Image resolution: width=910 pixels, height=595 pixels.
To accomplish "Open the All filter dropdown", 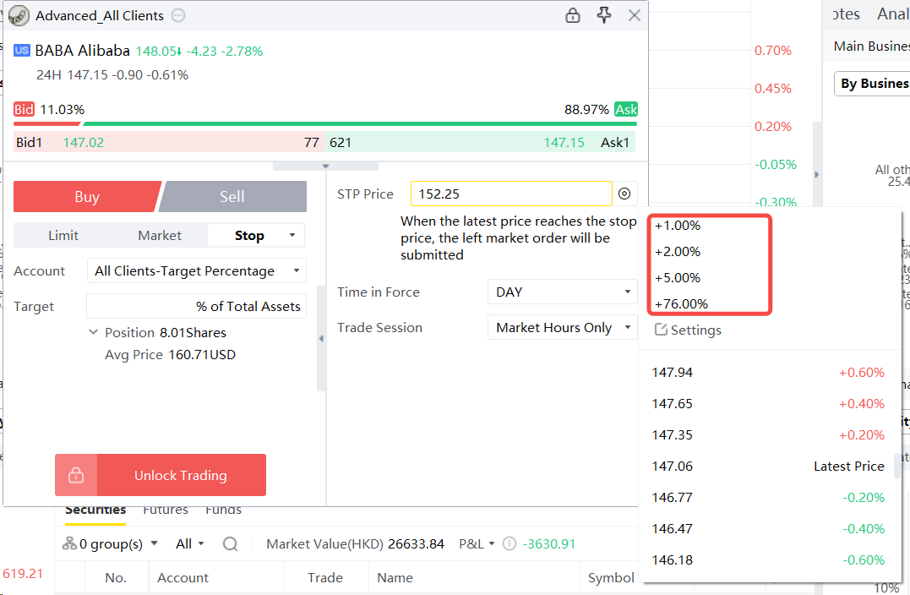I will (x=190, y=544).
